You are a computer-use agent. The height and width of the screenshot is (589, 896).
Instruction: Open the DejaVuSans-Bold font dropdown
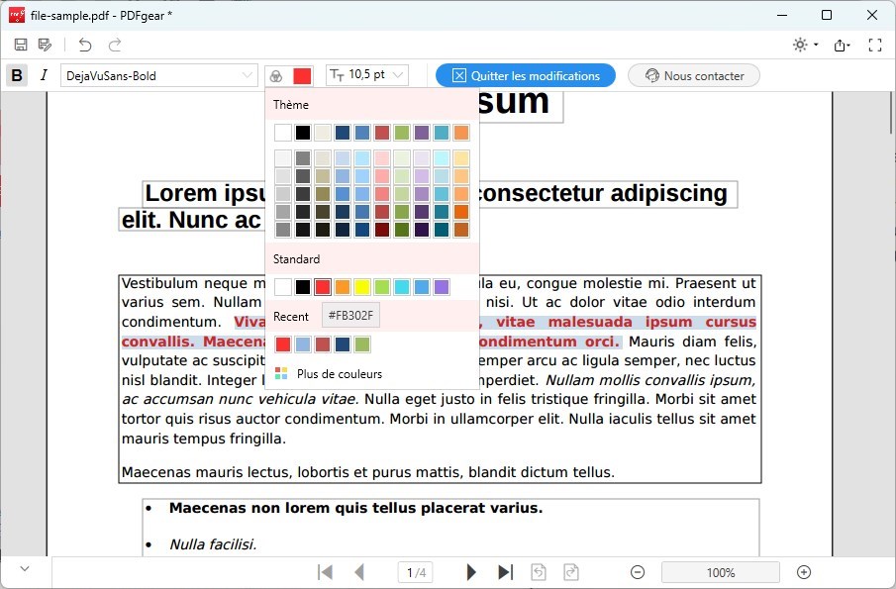point(158,75)
